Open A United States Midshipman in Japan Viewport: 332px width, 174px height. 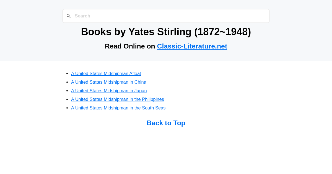click(109, 91)
